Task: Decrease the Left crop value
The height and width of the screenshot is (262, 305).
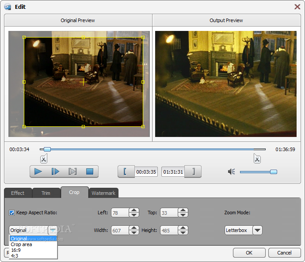Action: click(x=134, y=215)
